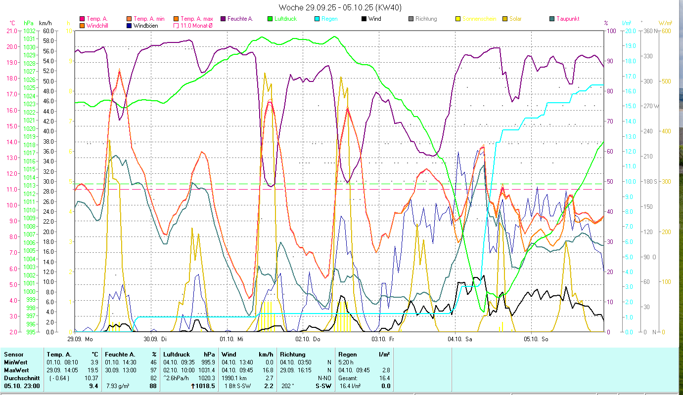Viewport: 683px width, 395px height.
Task: Select the gold Solar legend swatch
Action: coord(505,19)
